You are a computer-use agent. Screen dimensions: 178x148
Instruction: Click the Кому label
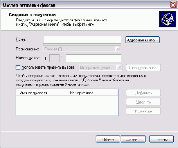21,39
